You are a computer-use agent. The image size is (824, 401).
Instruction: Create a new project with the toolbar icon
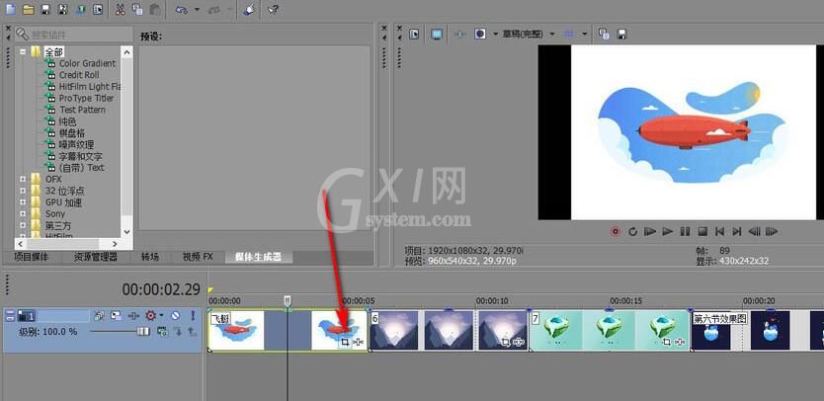pyautogui.click(x=10, y=9)
